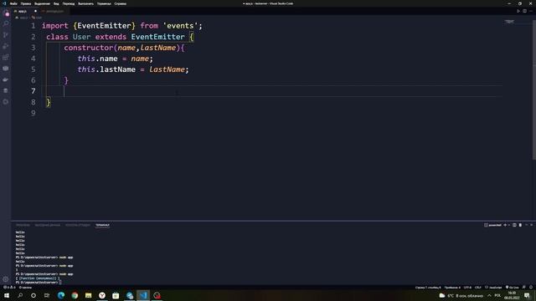Open the new terminal launch profile dropdown arrow

click(x=509, y=225)
